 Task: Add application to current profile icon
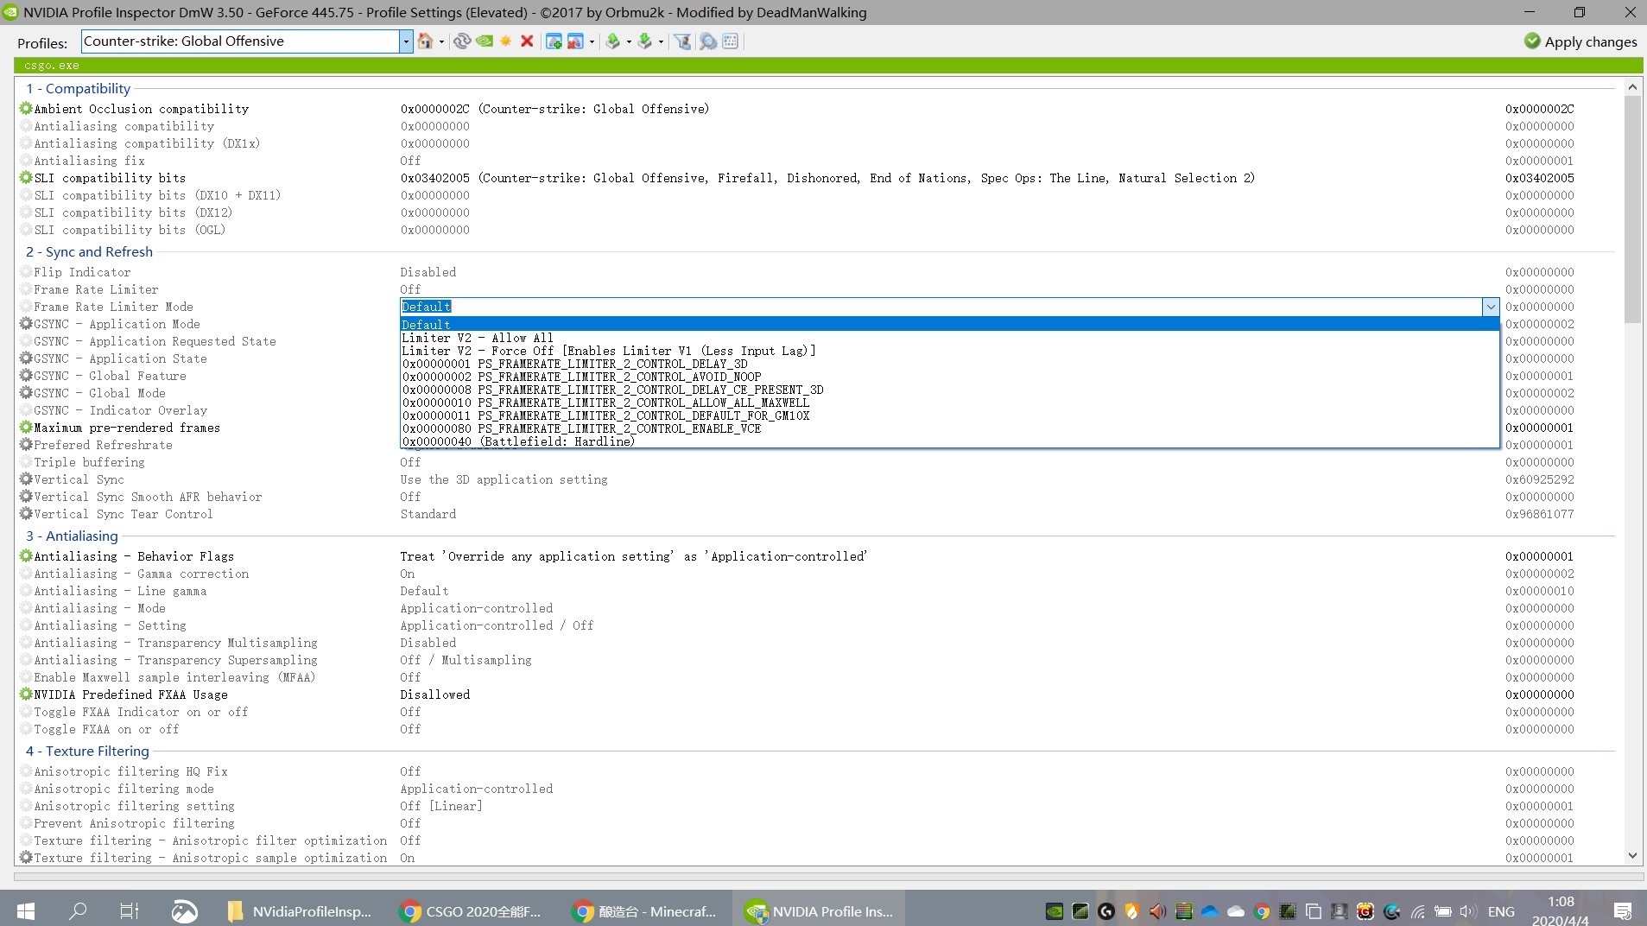554,41
